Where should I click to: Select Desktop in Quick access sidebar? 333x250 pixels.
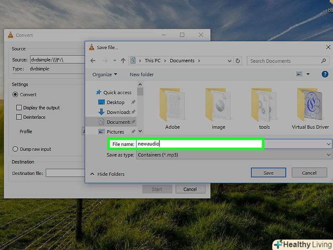(x=115, y=103)
